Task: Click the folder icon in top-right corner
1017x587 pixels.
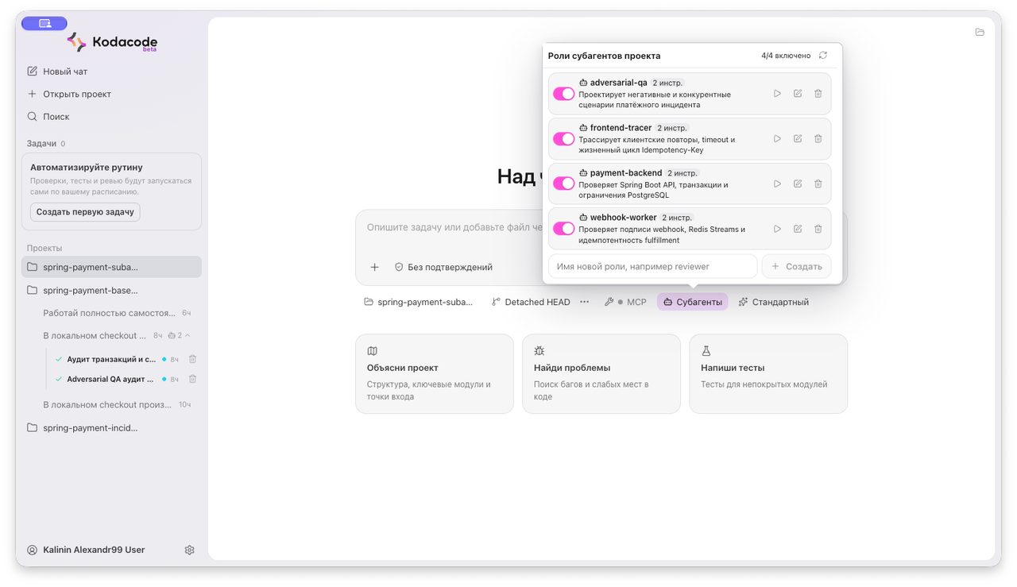Action: click(980, 33)
